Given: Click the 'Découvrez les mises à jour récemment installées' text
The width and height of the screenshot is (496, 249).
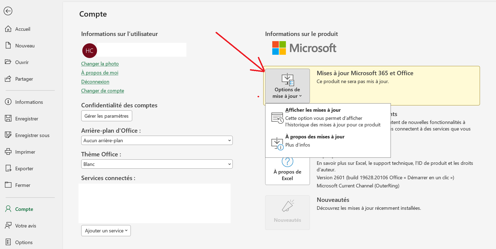Looking at the screenshot, I should coord(369,208).
